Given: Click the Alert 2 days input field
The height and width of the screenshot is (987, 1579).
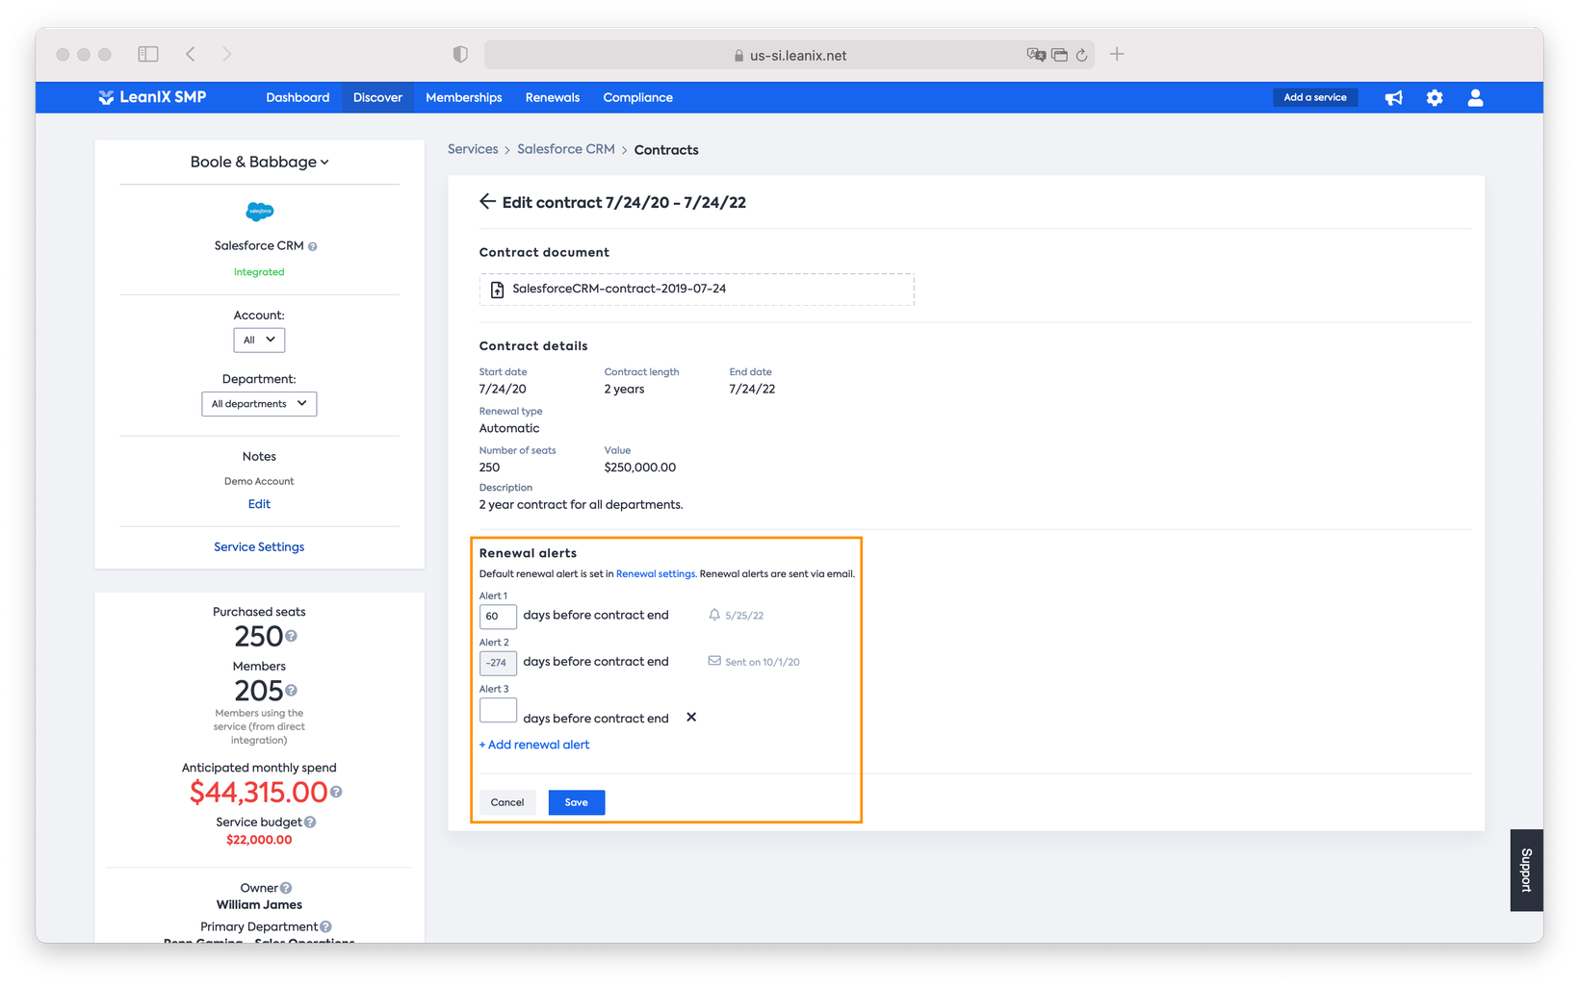Looking at the screenshot, I should tap(498, 663).
